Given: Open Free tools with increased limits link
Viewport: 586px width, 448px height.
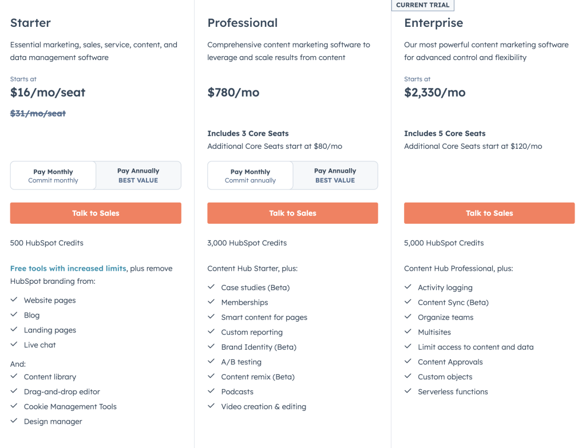Looking at the screenshot, I should coord(68,268).
